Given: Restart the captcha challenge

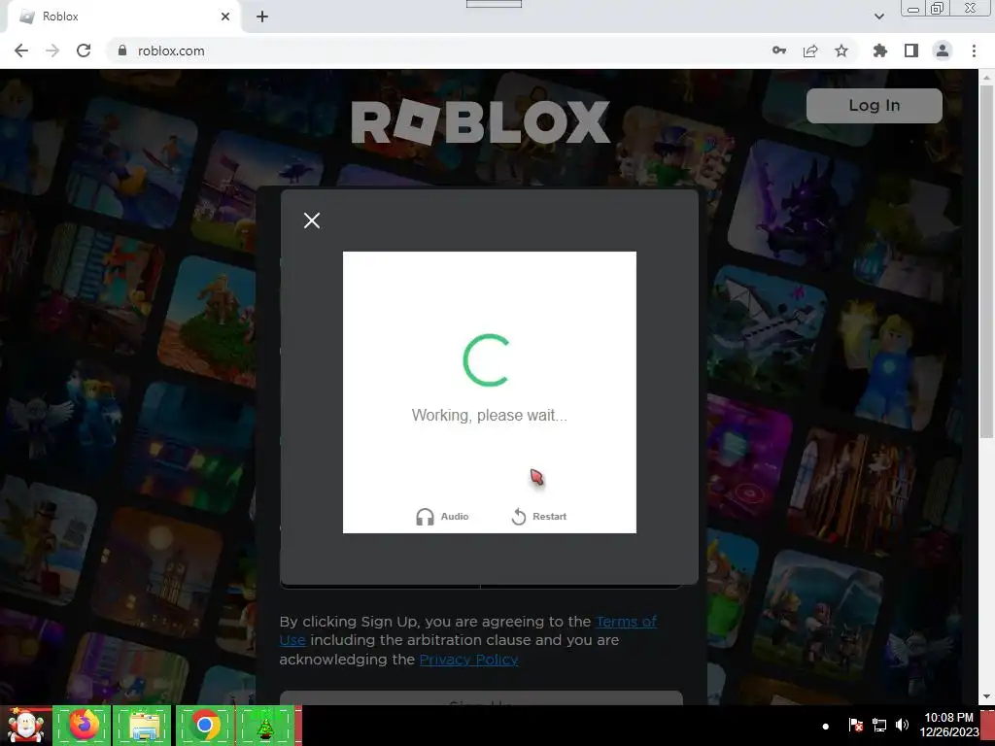Looking at the screenshot, I should click(538, 517).
